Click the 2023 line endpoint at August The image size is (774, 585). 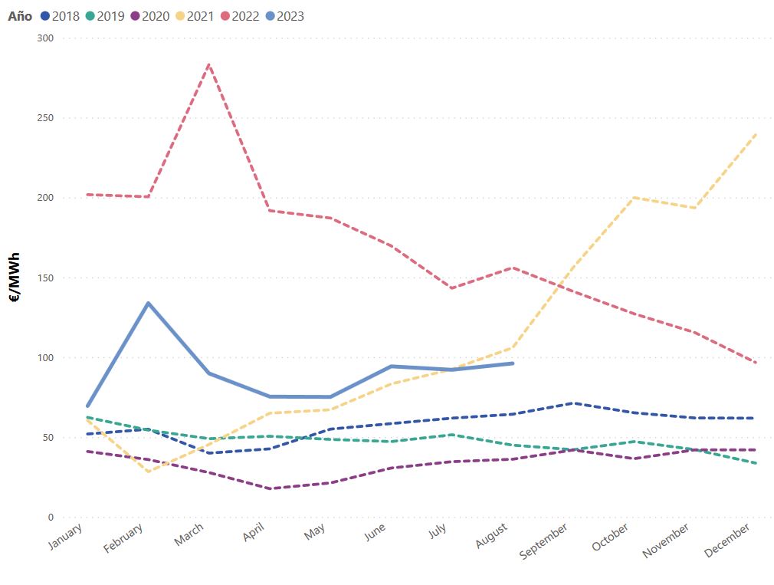513,363
